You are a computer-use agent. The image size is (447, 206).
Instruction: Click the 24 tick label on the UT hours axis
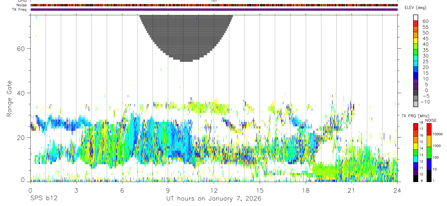tap(397, 190)
